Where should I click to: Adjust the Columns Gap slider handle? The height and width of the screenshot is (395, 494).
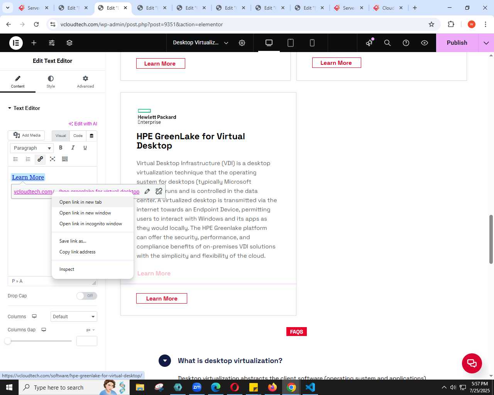[x=8, y=341]
